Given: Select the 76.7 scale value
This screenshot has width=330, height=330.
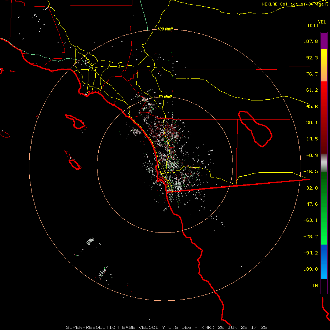Looking at the screenshot, I should (312, 74).
